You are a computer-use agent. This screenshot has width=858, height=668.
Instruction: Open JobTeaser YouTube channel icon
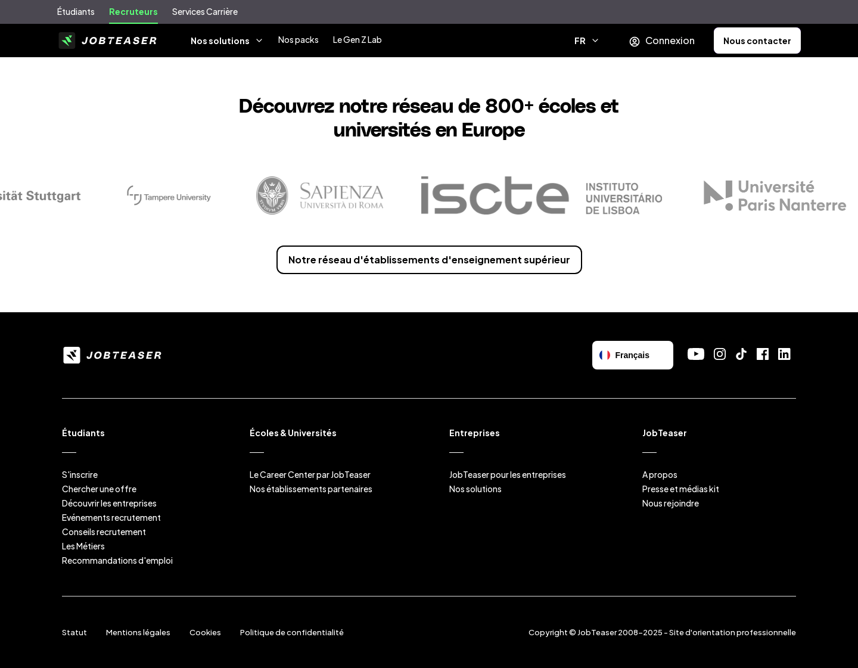(695, 354)
